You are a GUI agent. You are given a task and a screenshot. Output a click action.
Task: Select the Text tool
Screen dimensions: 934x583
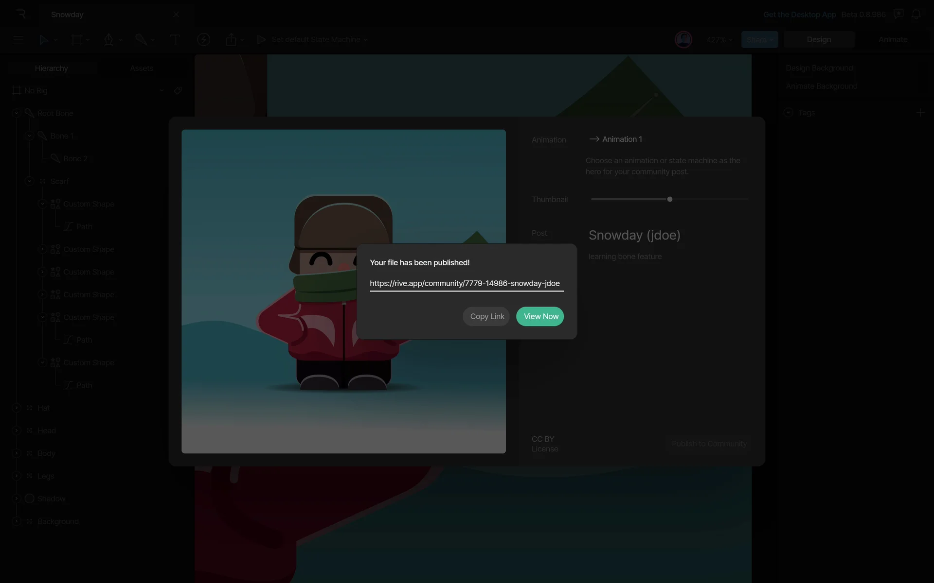pyautogui.click(x=175, y=40)
